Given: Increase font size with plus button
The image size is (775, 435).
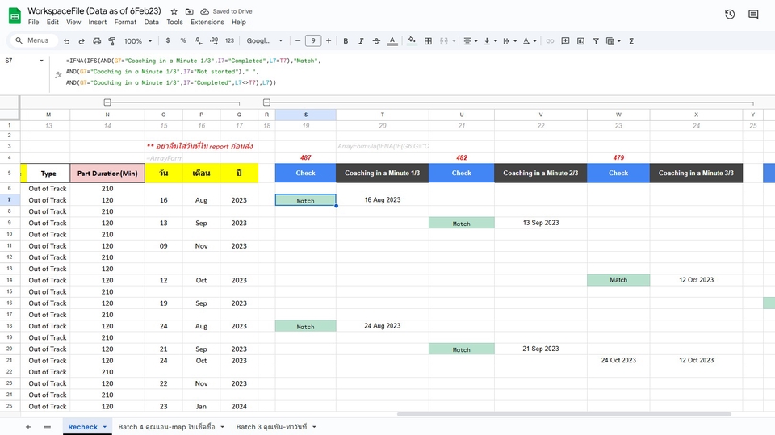Looking at the screenshot, I should pyautogui.click(x=329, y=41).
